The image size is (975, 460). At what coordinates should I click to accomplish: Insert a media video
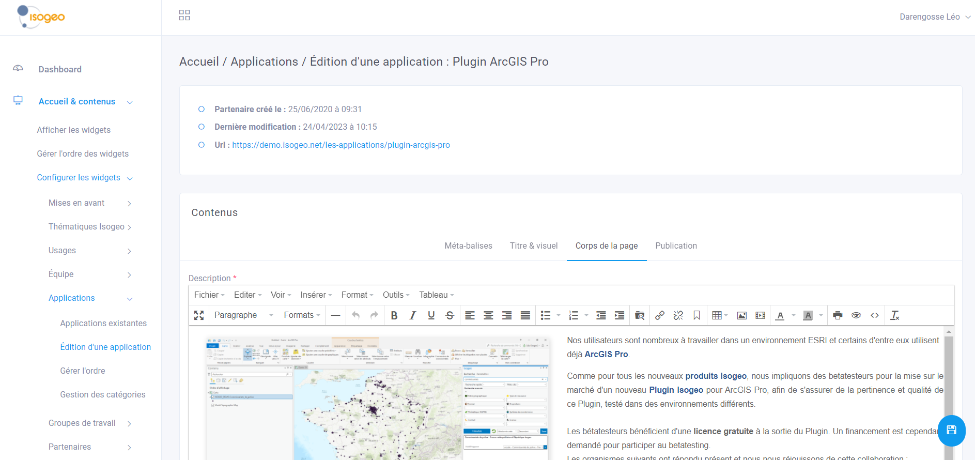click(x=761, y=315)
